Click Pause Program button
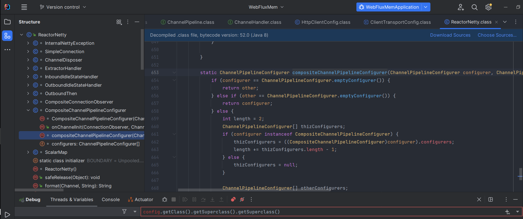Viewport: 523px width, 219px height. point(194,199)
